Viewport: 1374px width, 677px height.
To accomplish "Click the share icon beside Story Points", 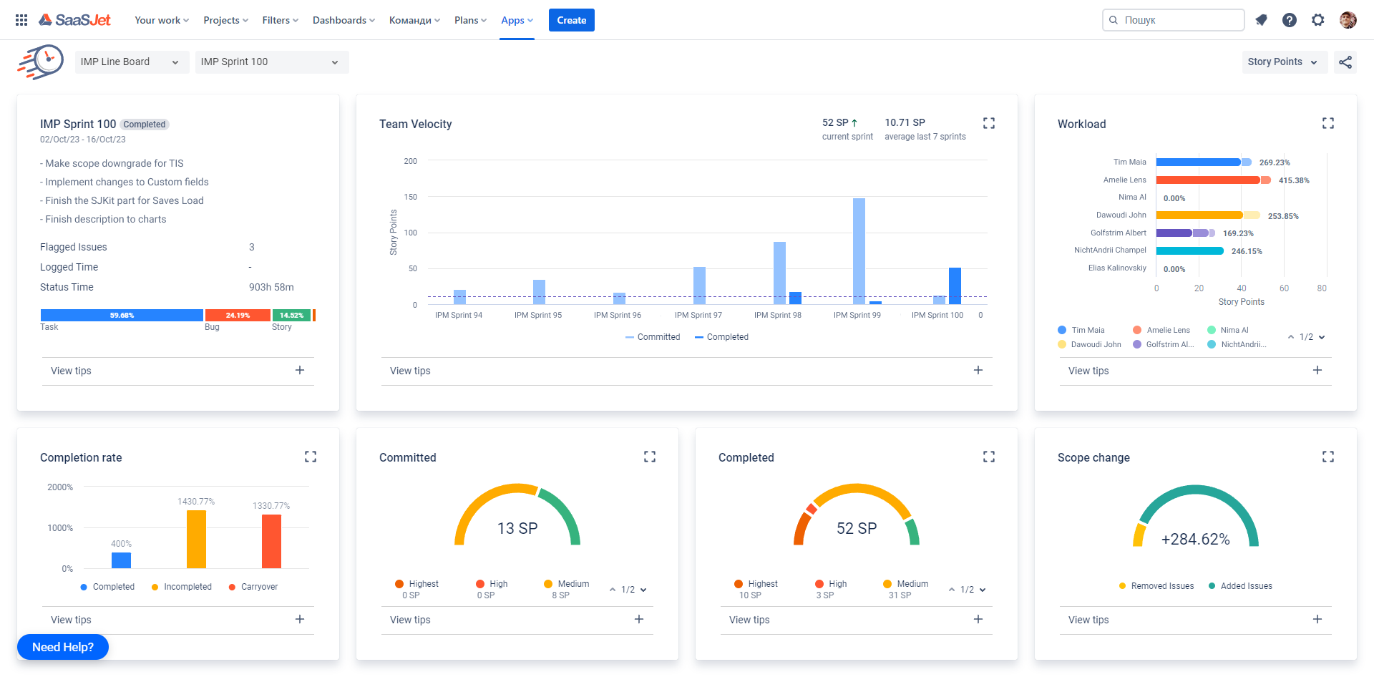I will click(1345, 62).
